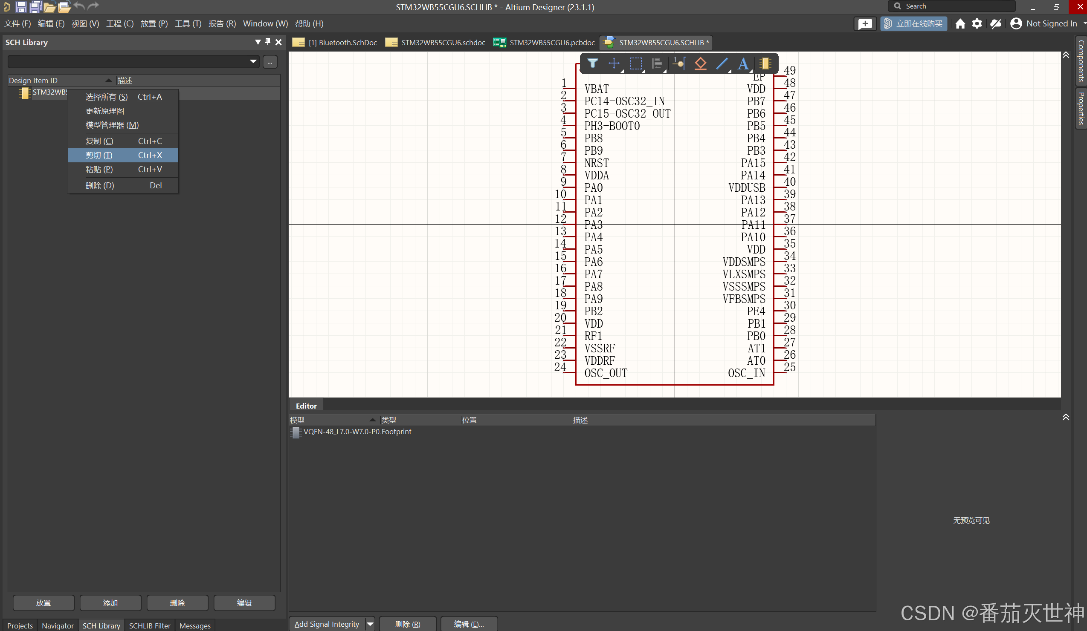Click the 编辑 (E)... model button
This screenshot has height=631, width=1087.
(x=469, y=624)
